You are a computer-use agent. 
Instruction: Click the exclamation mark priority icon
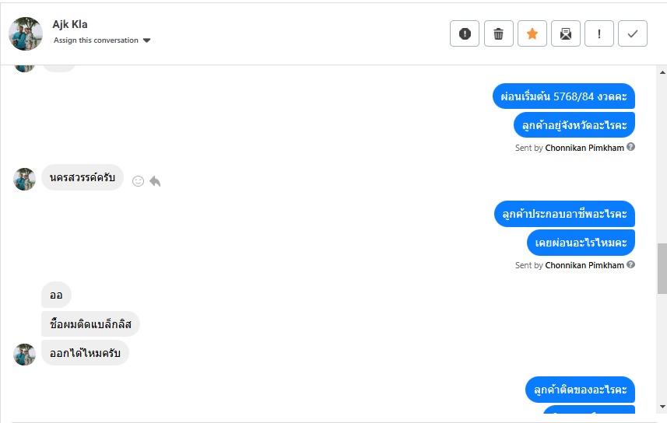click(x=599, y=33)
